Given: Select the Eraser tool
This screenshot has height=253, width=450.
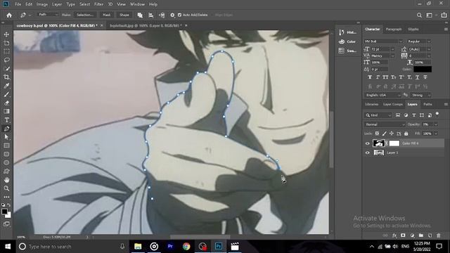Looking at the screenshot, I should click(6, 103).
